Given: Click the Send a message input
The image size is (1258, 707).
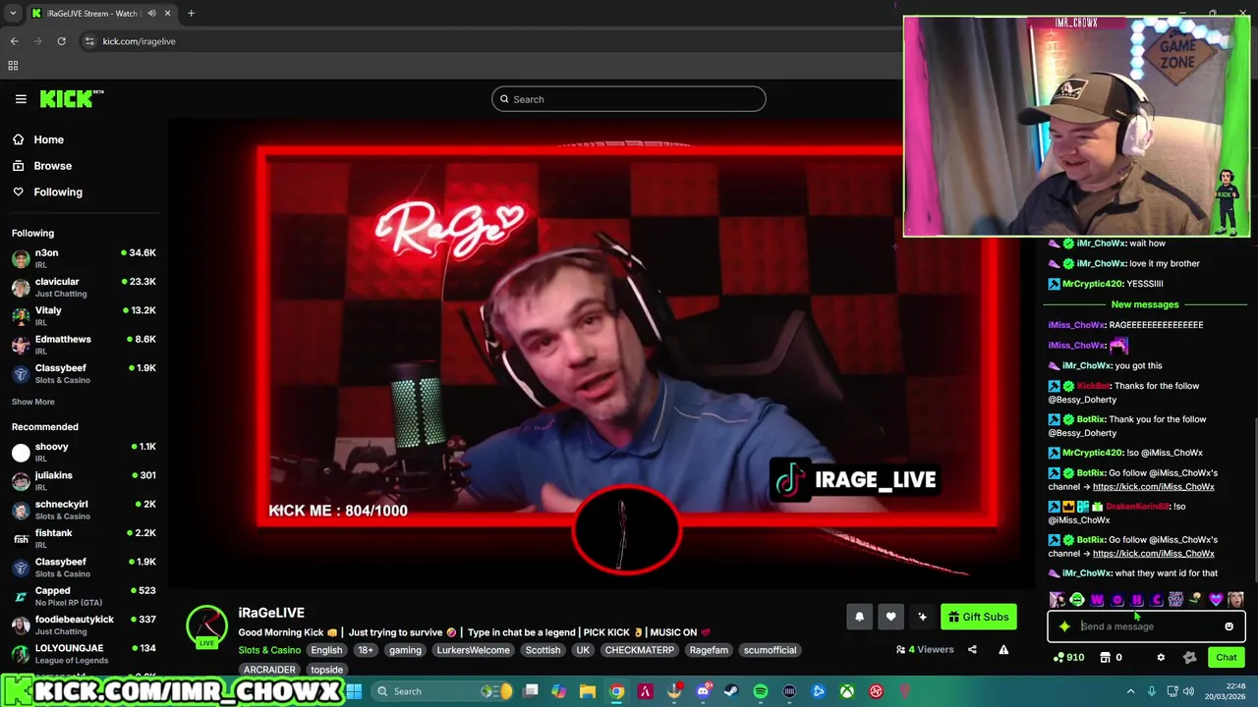Looking at the screenshot, I should [x=1146, y=626].
